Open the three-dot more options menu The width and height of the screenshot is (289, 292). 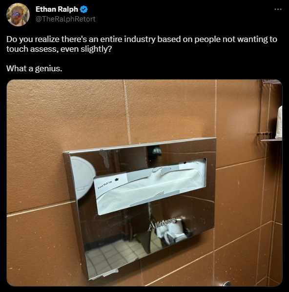[x=278, y=9]
